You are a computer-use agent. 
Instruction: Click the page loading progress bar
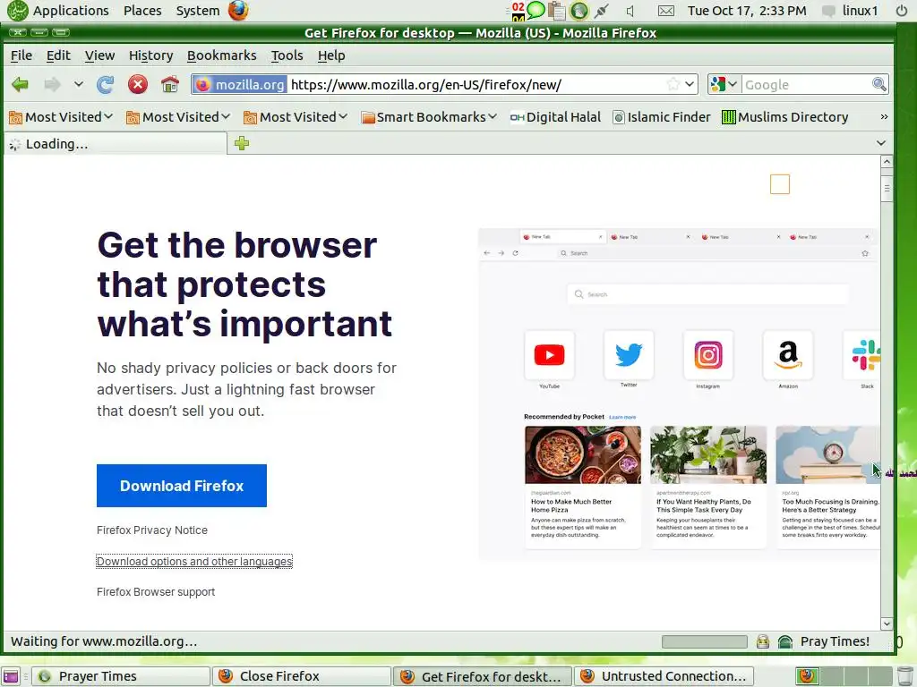(704, 641)
